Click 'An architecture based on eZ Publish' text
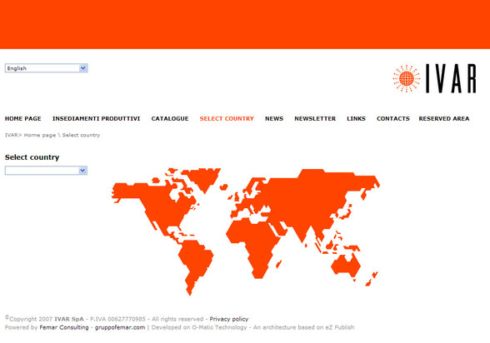This screenshot has width=490, height=343. (303, 327)
